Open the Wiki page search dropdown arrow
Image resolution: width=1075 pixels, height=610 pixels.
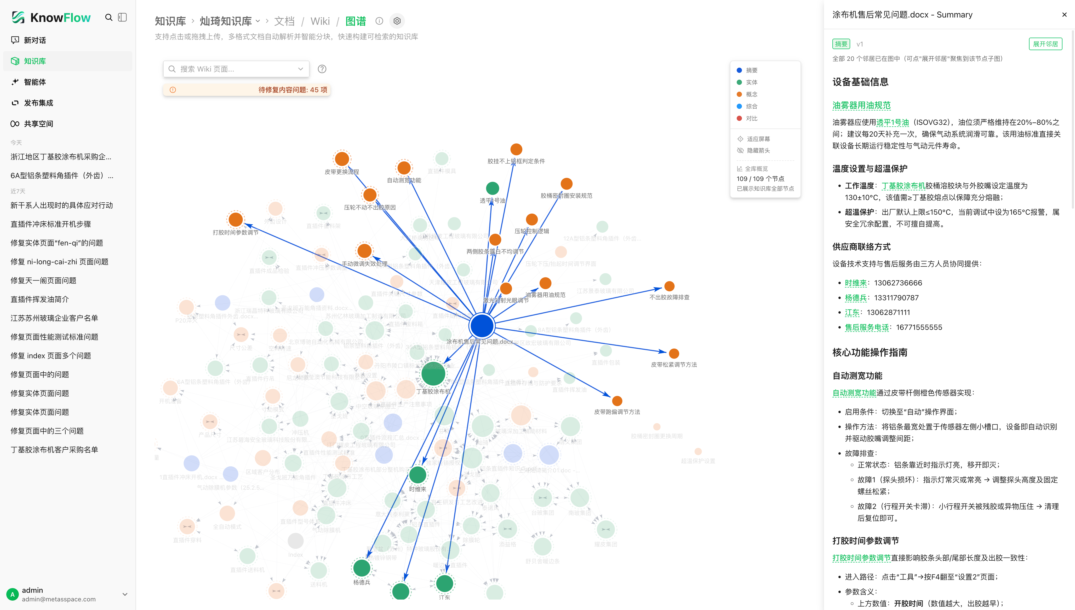coord(300,69)
